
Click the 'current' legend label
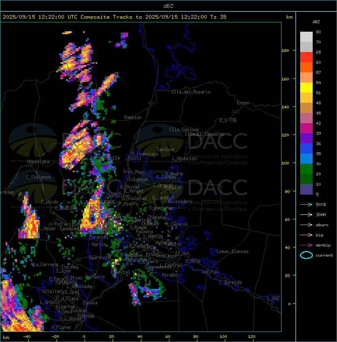click(324, 255)
